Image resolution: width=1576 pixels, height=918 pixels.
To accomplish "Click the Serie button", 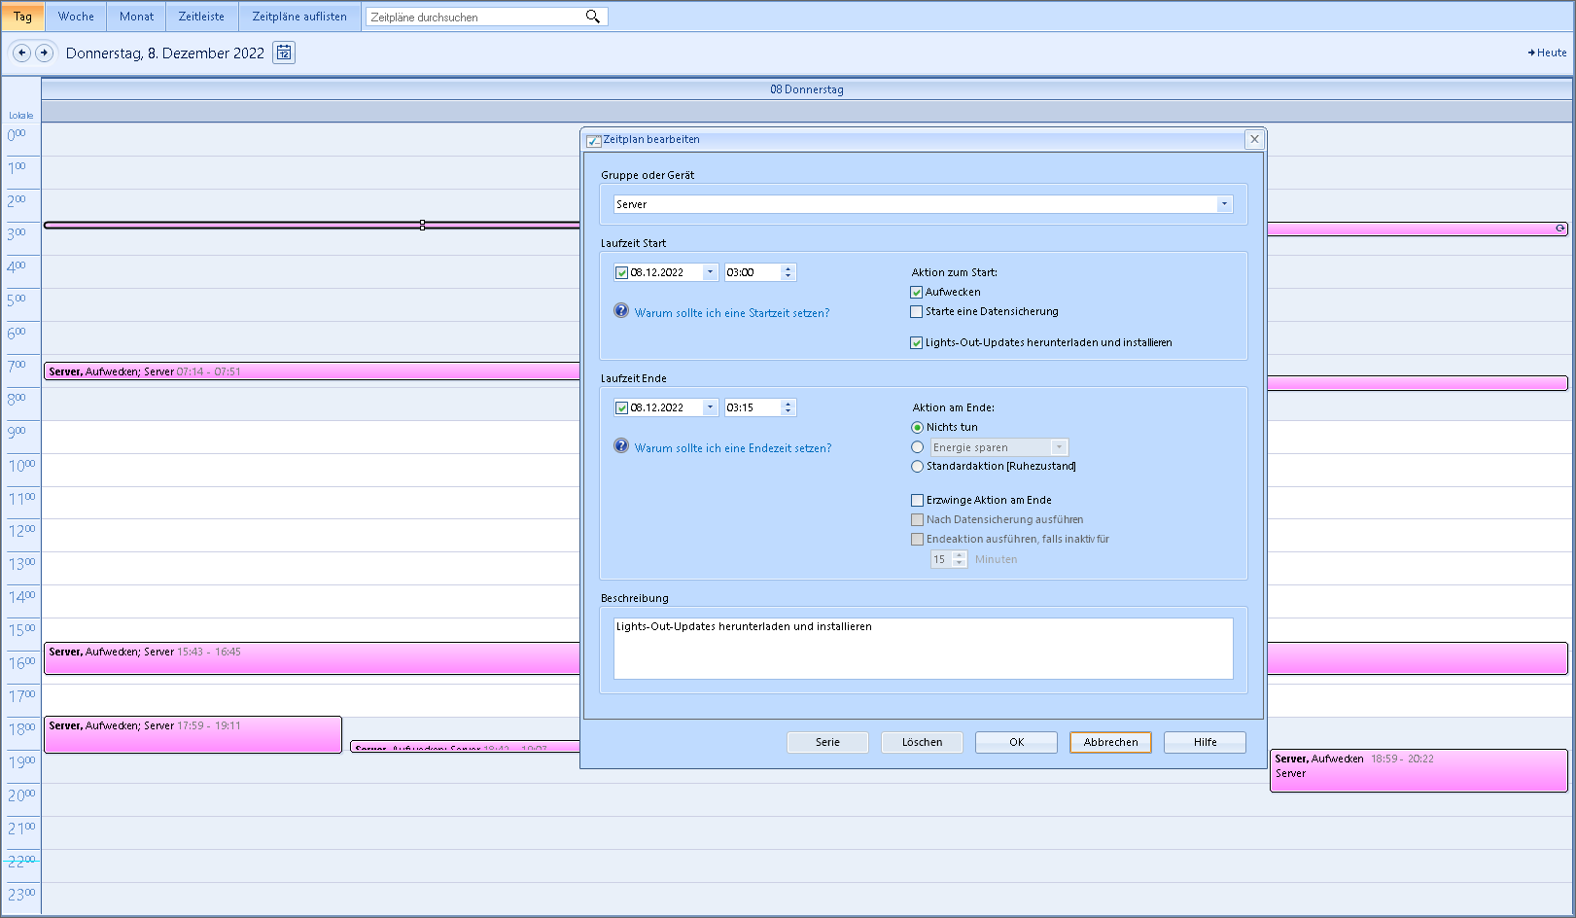I will point(827,742).
